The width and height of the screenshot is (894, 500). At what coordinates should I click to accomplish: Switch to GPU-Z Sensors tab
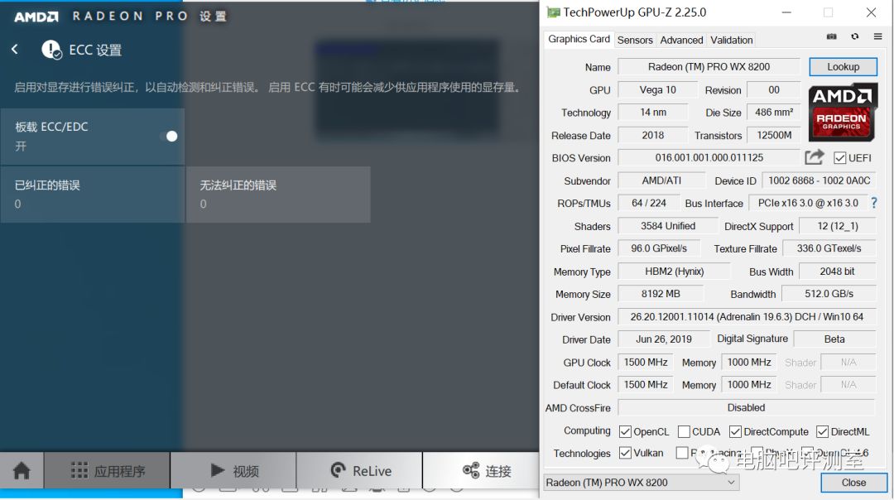pyautogui.click(x=635, y=40)
